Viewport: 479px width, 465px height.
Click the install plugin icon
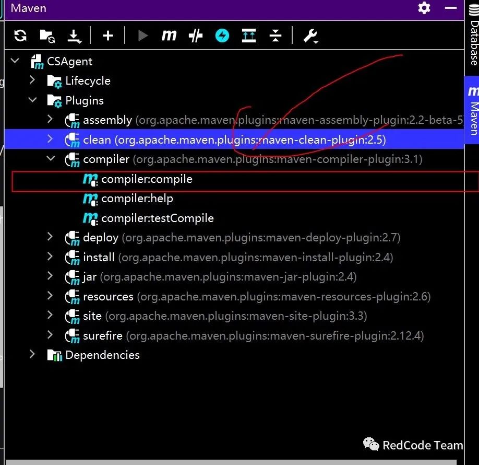pyautogui.click(x=73, y=258)
